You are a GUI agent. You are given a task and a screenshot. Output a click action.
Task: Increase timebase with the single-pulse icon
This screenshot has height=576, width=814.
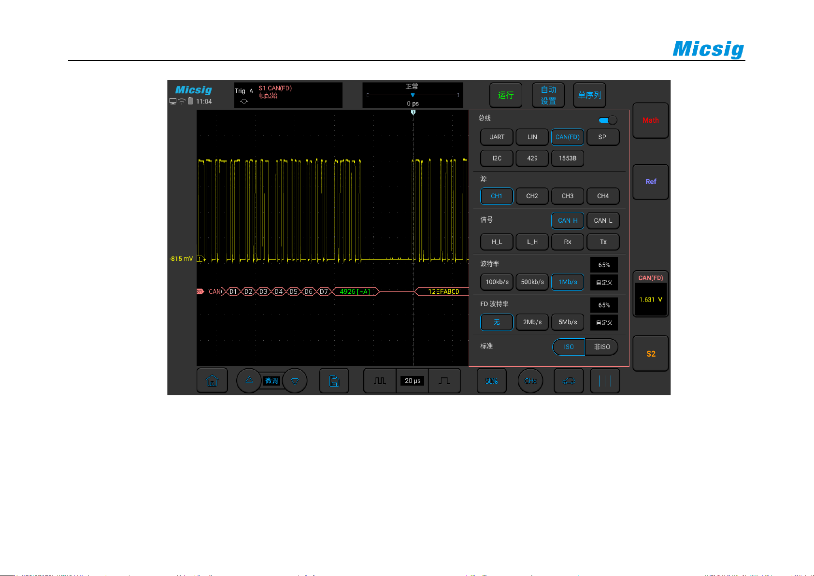(444, 381)
